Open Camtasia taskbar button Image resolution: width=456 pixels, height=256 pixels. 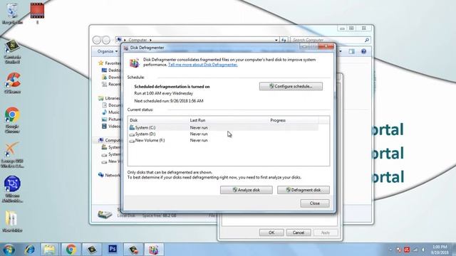tap(92, 250)
